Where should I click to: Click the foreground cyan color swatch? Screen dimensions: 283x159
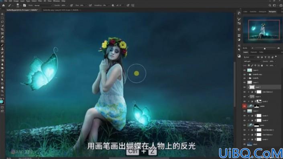(1, 102)
